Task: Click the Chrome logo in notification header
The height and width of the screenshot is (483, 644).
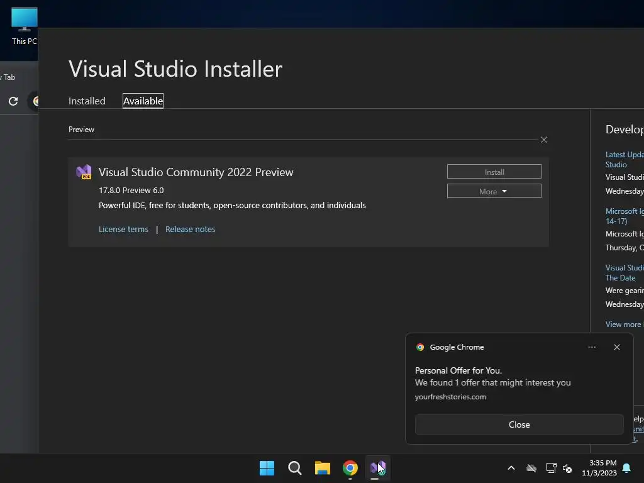Action: tap(419, 347)
